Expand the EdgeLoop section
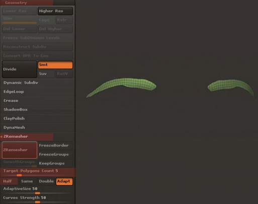 (x=38, y=92)
